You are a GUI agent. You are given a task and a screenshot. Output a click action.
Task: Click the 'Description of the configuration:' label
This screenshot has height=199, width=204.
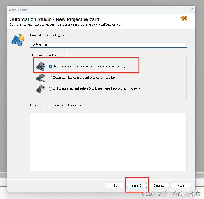[57, 105]
